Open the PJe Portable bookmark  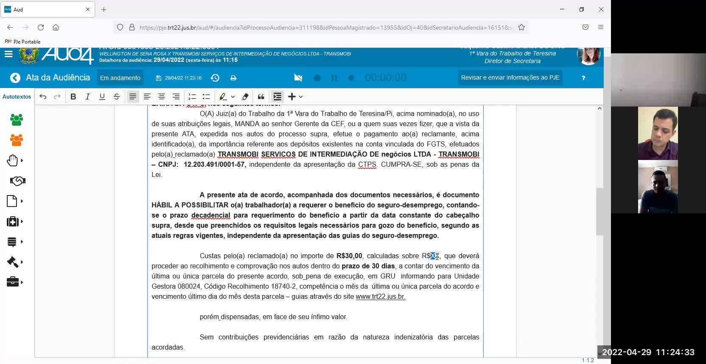tap(23, 41)
